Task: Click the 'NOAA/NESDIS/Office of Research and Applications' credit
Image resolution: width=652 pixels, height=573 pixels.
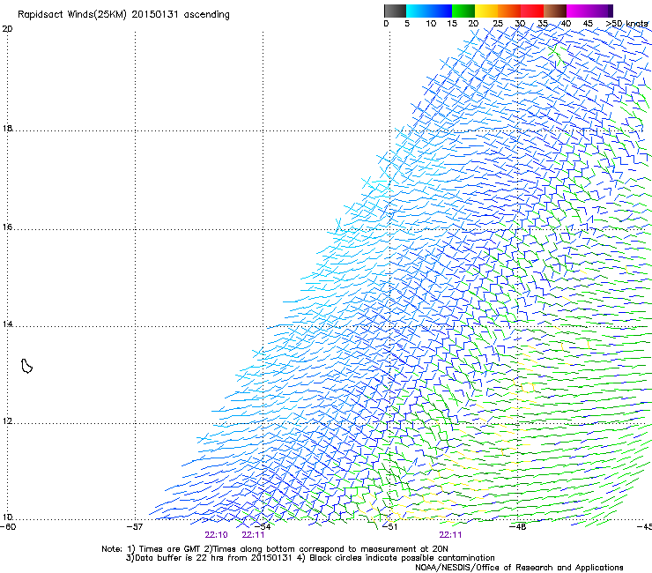Action: (x=519, y=568)
